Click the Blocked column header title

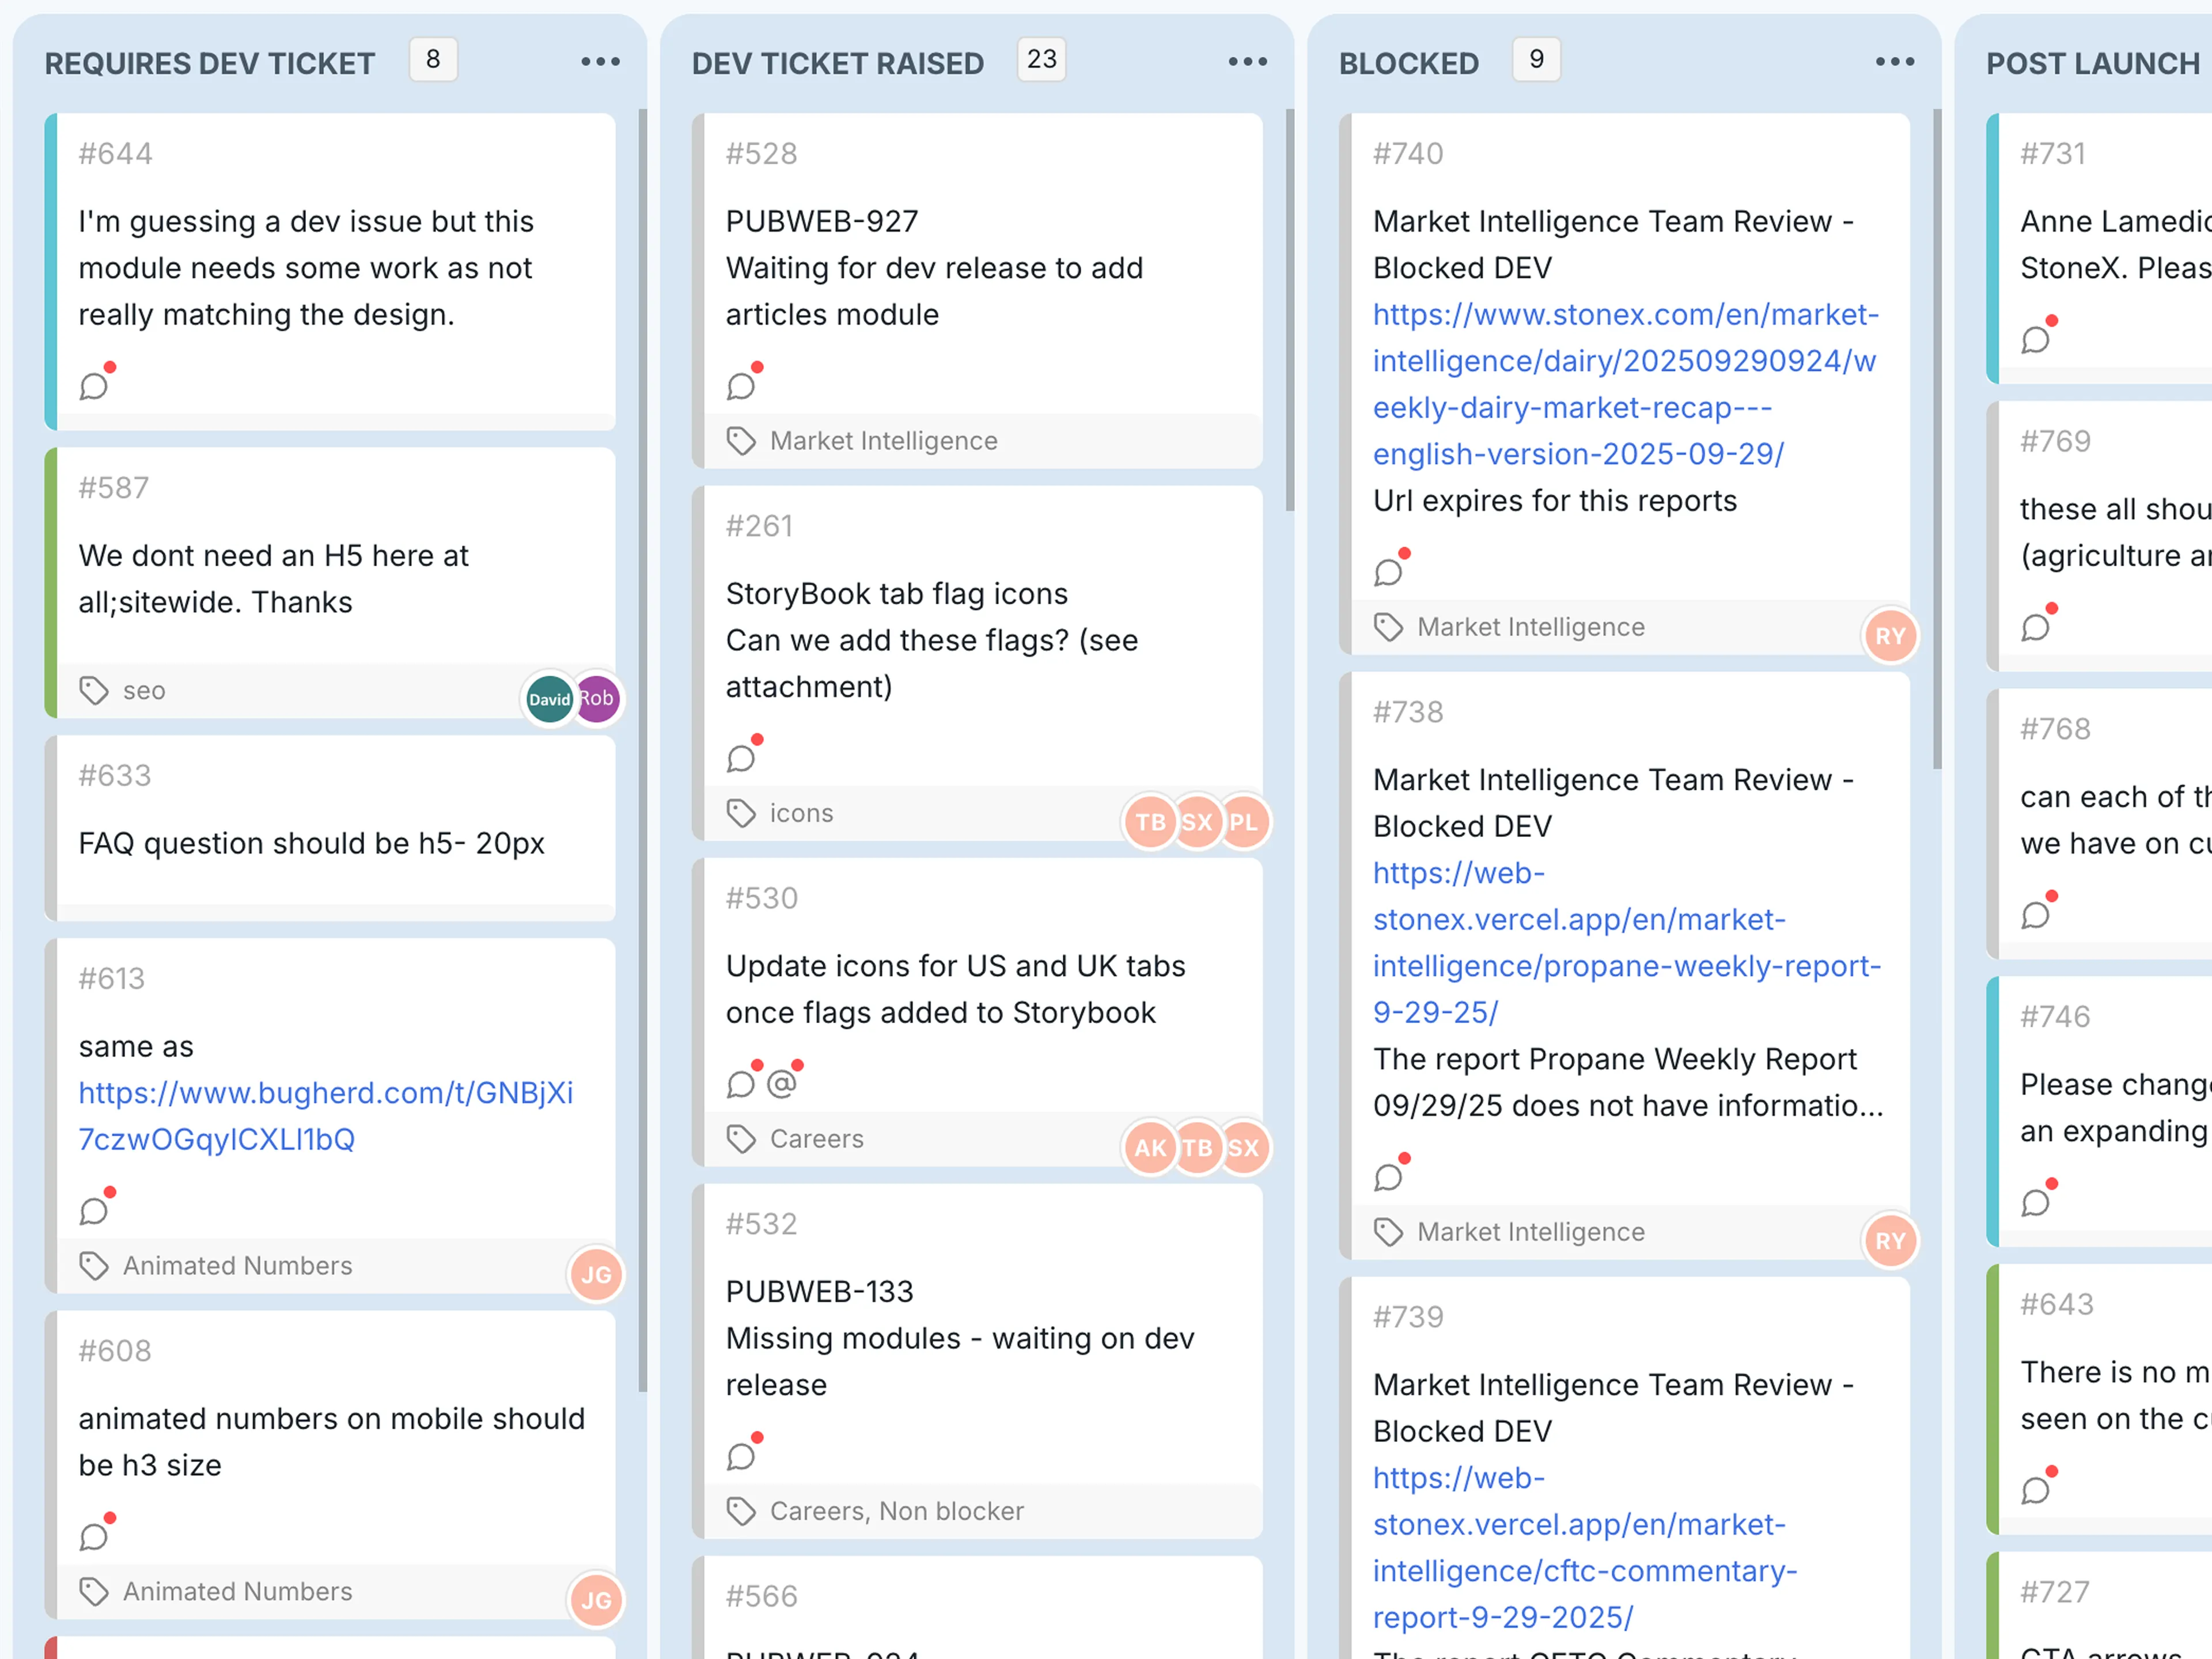point(1408,64)
